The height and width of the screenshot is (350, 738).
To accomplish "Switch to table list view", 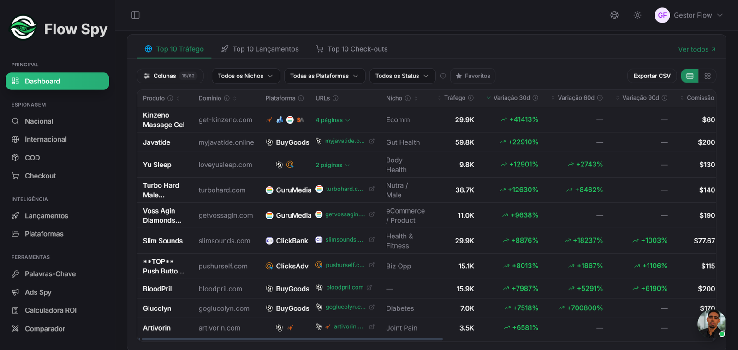I will click(690, 76).
